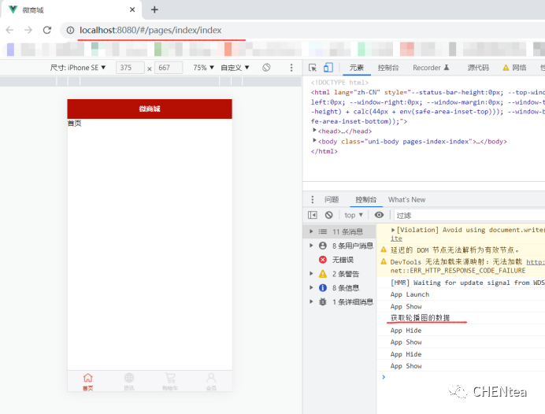Reload the page with the refresh button
This screenshot has width=545, height=414.
tap(47, 30)
